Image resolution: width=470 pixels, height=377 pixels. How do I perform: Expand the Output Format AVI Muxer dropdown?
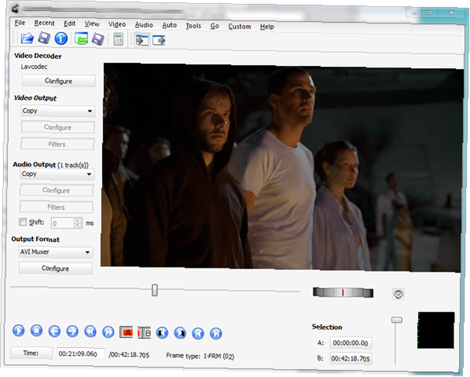[55, 252]
